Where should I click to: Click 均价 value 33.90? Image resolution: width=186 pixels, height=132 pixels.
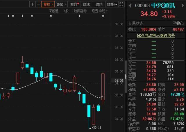179,85
